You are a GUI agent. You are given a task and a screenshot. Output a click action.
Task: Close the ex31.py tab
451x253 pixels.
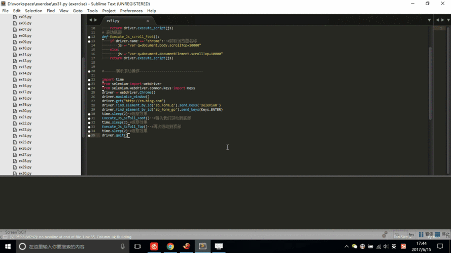pos(148,21)
